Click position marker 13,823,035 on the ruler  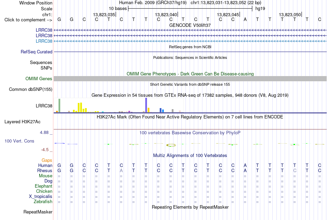pyautogui.click(x=104, y=14)
